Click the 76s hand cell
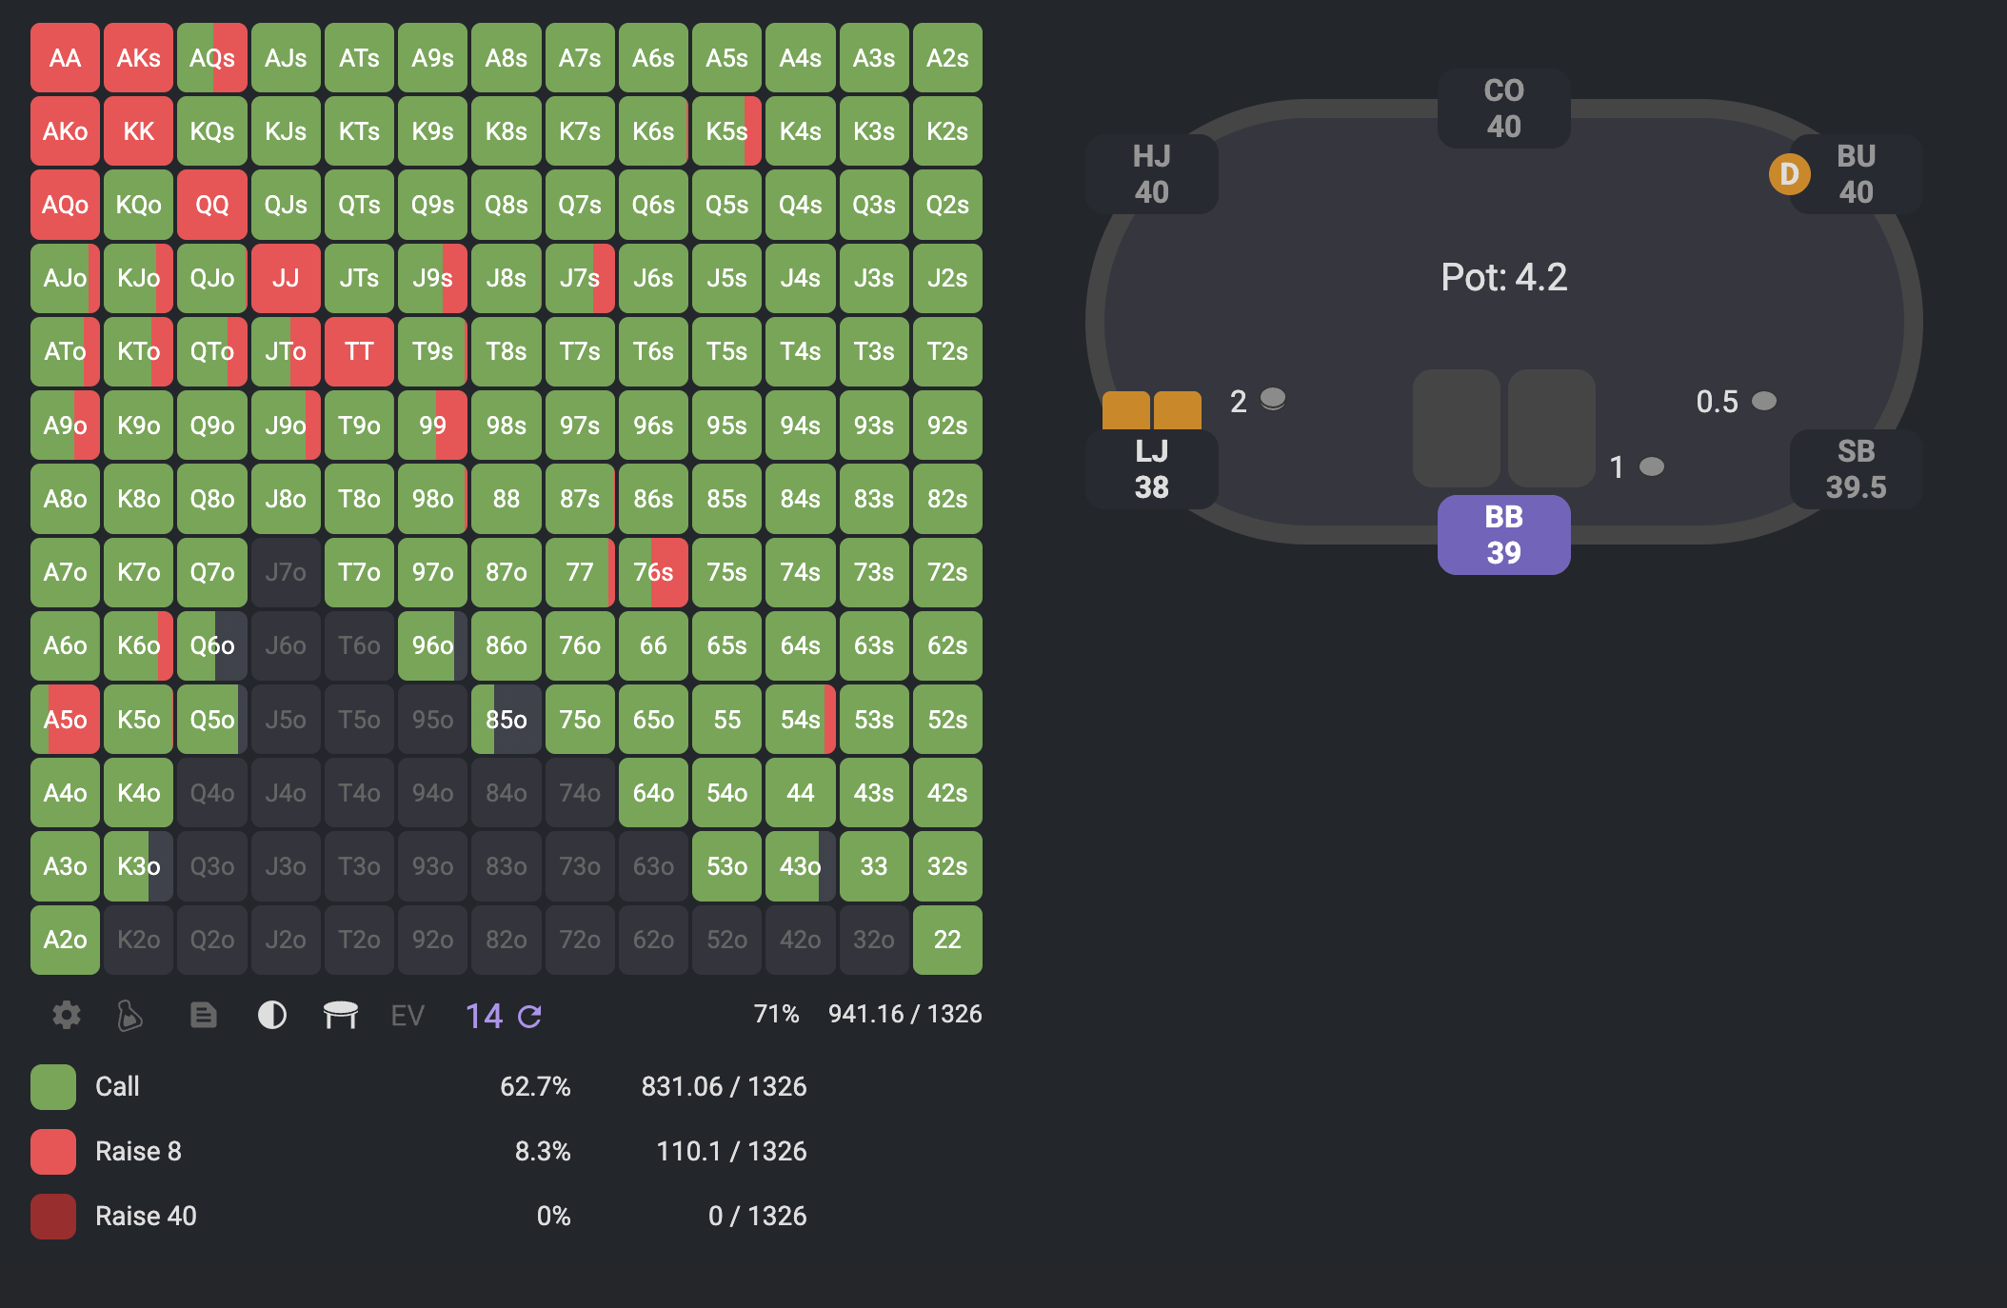 pyautogui.click(x=653, y=572)
